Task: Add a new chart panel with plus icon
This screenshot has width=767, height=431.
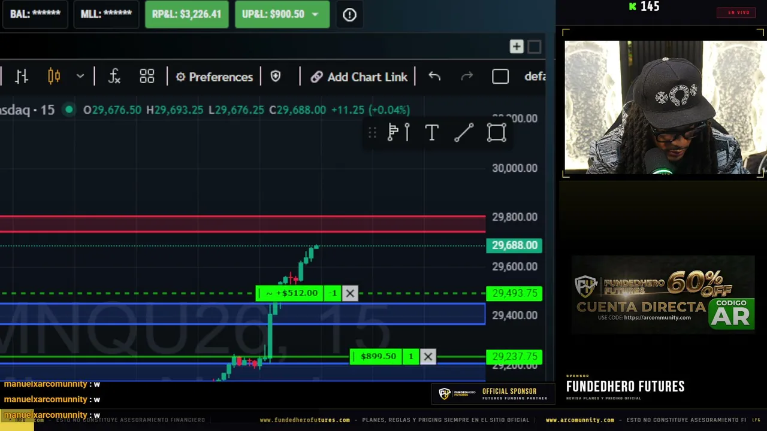Action: (516, 47)
